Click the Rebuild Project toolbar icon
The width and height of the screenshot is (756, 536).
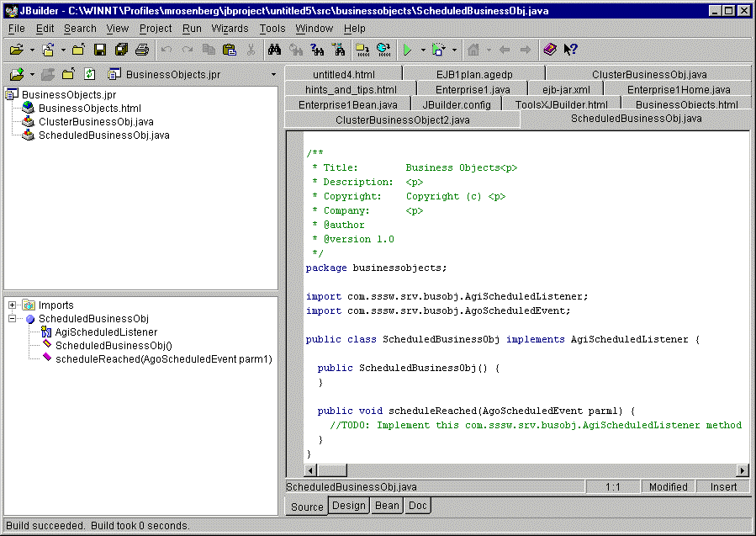383,50
